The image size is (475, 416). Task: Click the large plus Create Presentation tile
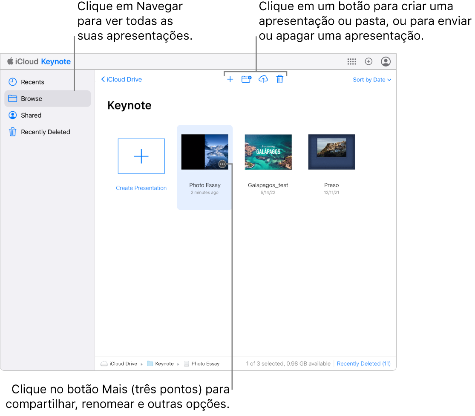[141, 156]
